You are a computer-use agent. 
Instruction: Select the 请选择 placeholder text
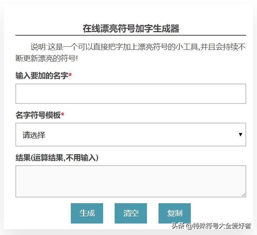[x=34, y=135]
